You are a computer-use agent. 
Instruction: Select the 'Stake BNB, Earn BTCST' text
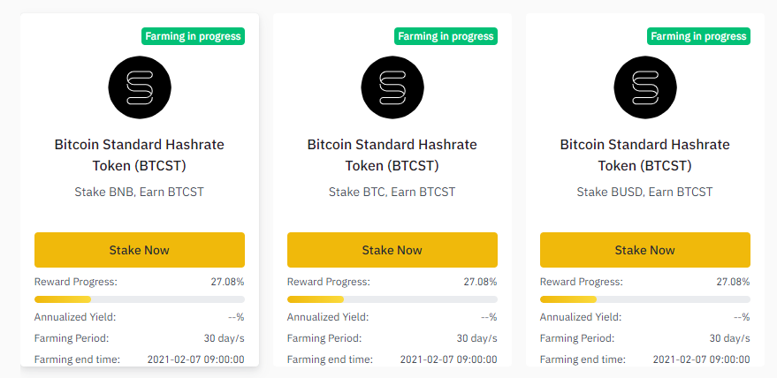point(140,192)
